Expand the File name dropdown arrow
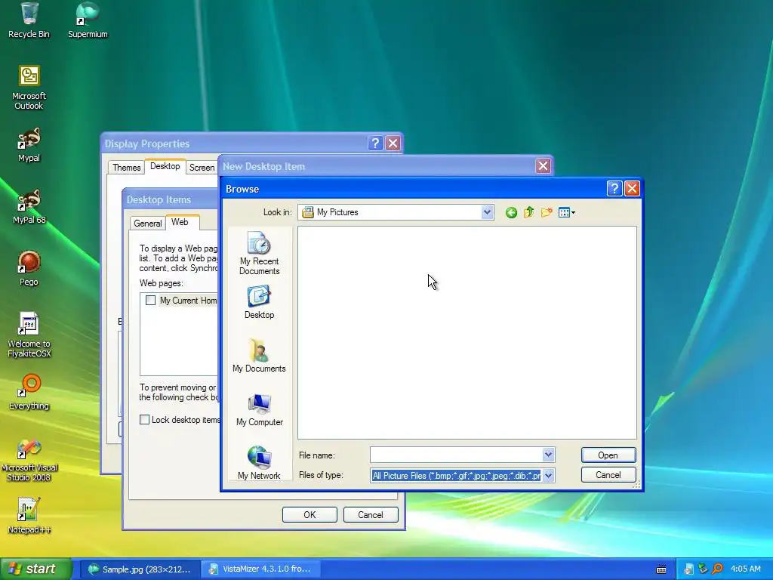 [548, 455]
